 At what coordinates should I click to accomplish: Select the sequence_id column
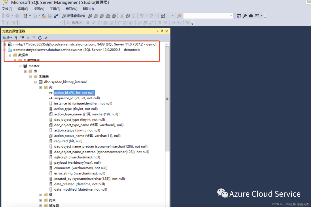point(77,98)
